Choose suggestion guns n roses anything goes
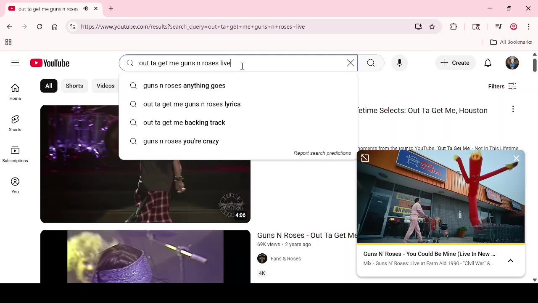Screen dimensions: 538x303 pyautogui.click(x=238, y=85)
